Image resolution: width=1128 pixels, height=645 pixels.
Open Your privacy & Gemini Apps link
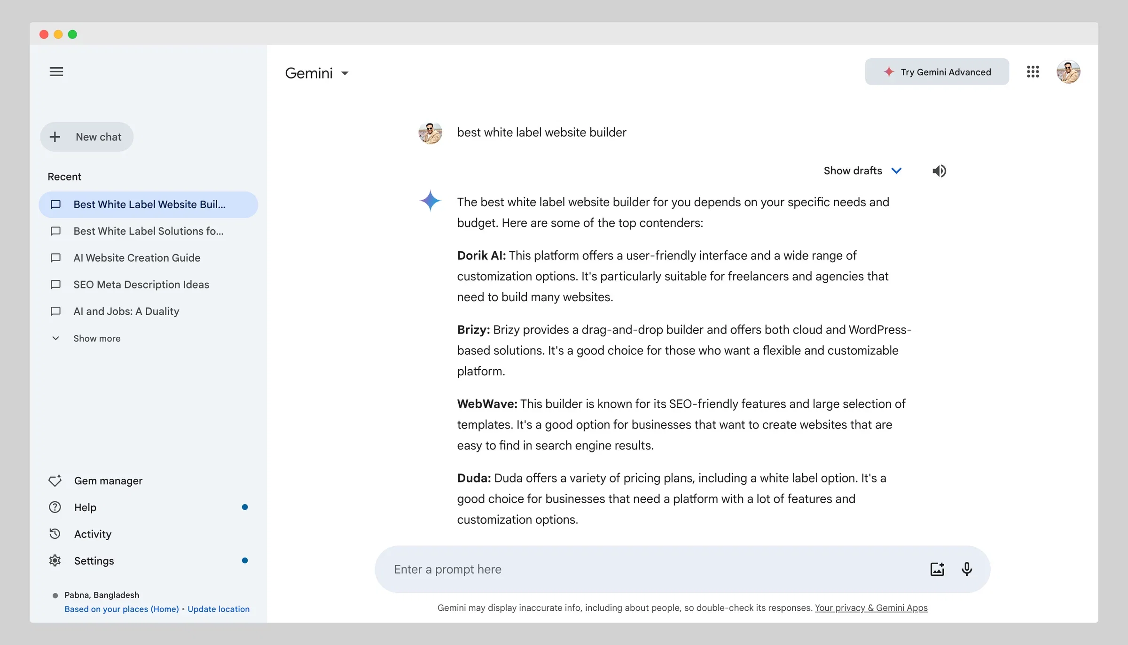[x=871, y=608]
